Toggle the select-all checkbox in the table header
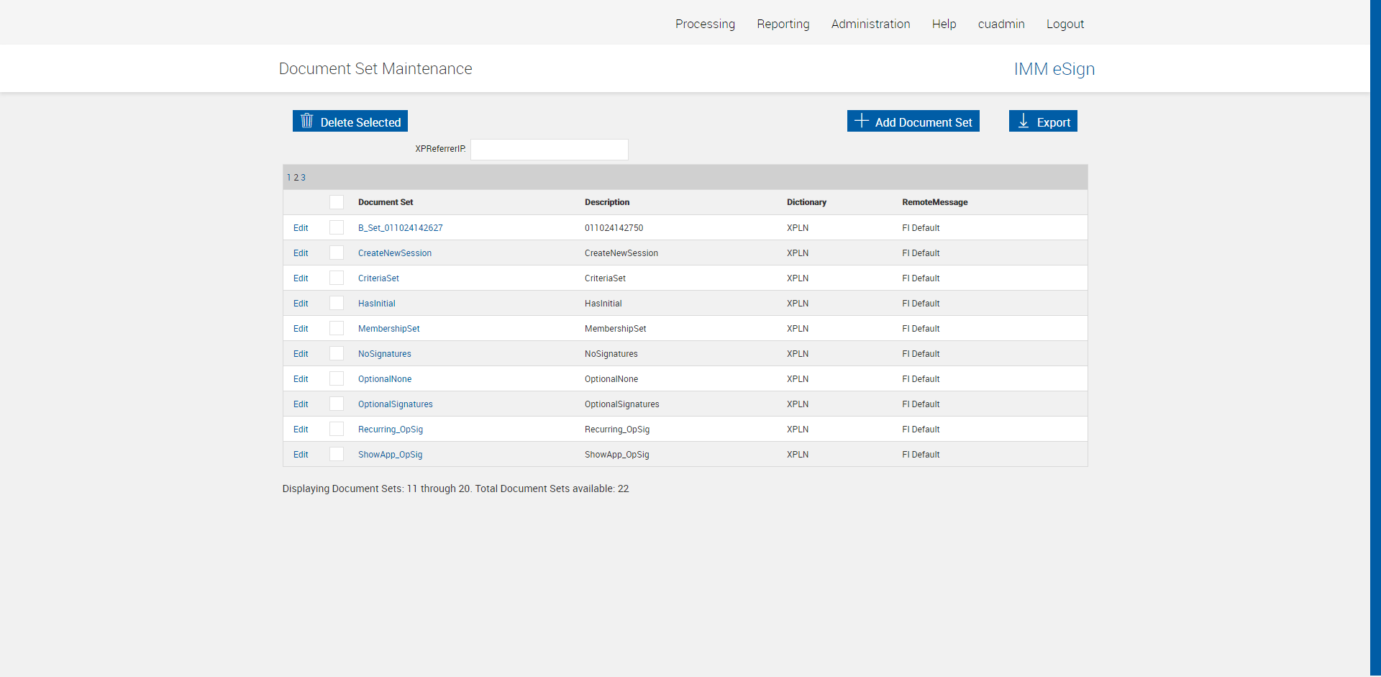The height and width of the screenshot is (677, 1381). (x=336, y=202)
